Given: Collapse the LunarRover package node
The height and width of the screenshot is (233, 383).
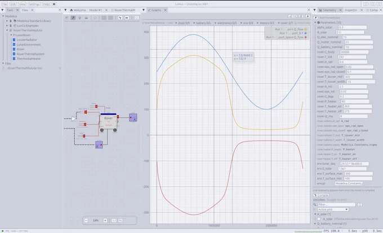Looking at the screenshot, I should click(x=11, y=35).
